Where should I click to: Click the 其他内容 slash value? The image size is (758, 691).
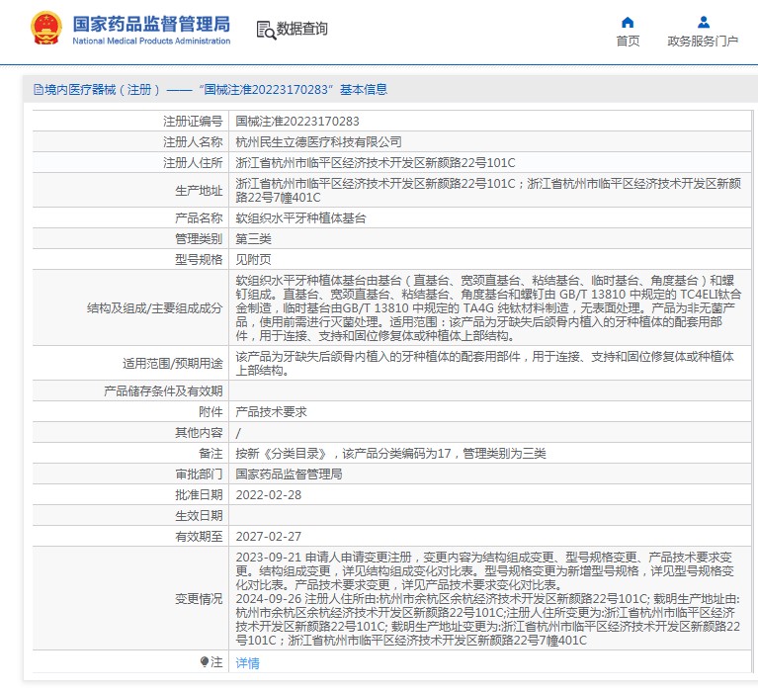tap(238, 433)
